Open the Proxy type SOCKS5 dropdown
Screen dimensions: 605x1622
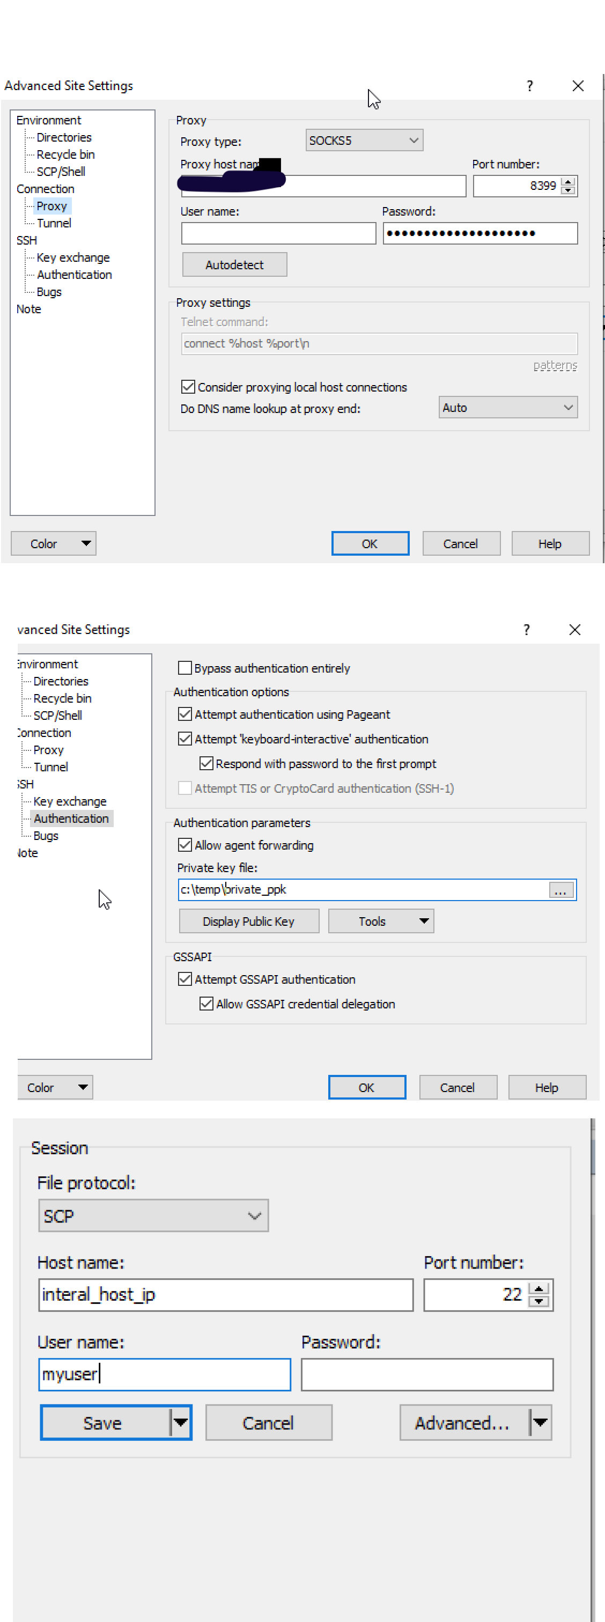click(364, 141)
